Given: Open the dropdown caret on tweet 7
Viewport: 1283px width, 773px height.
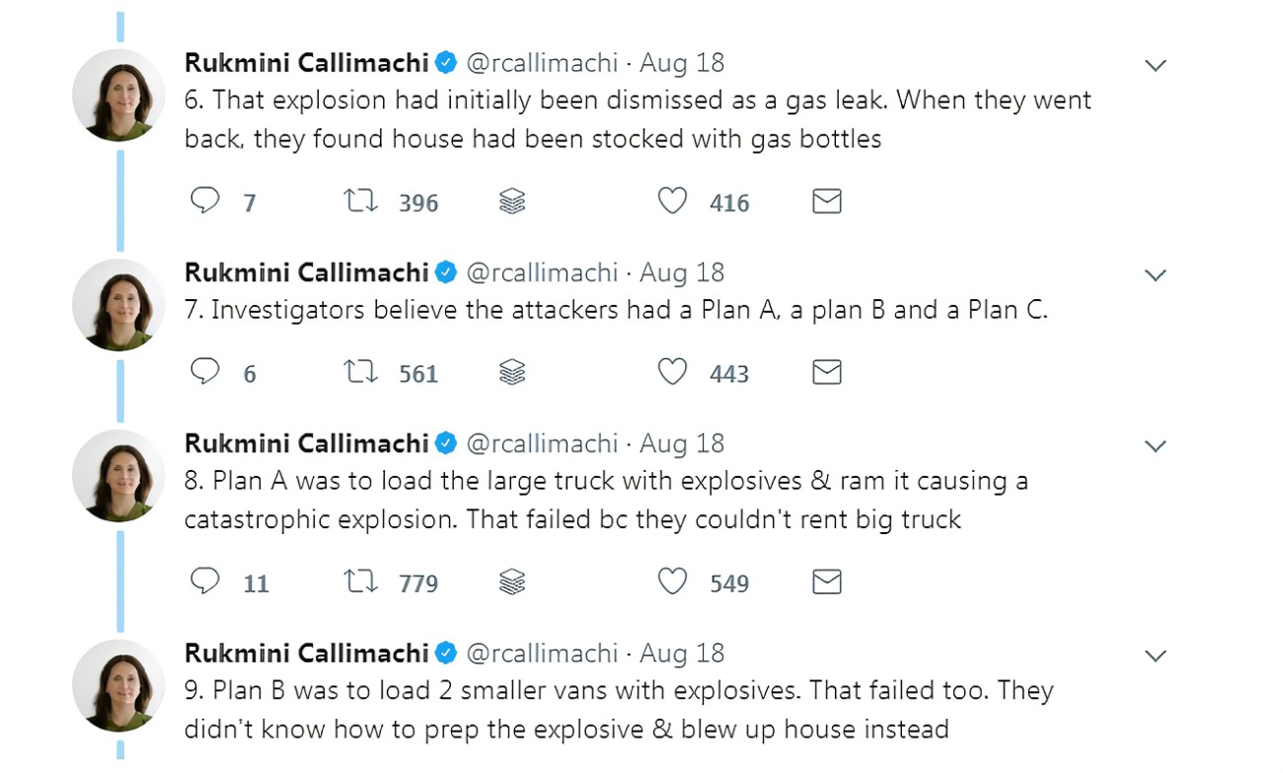Looking at the screenshot, I should coord(1155,275).
